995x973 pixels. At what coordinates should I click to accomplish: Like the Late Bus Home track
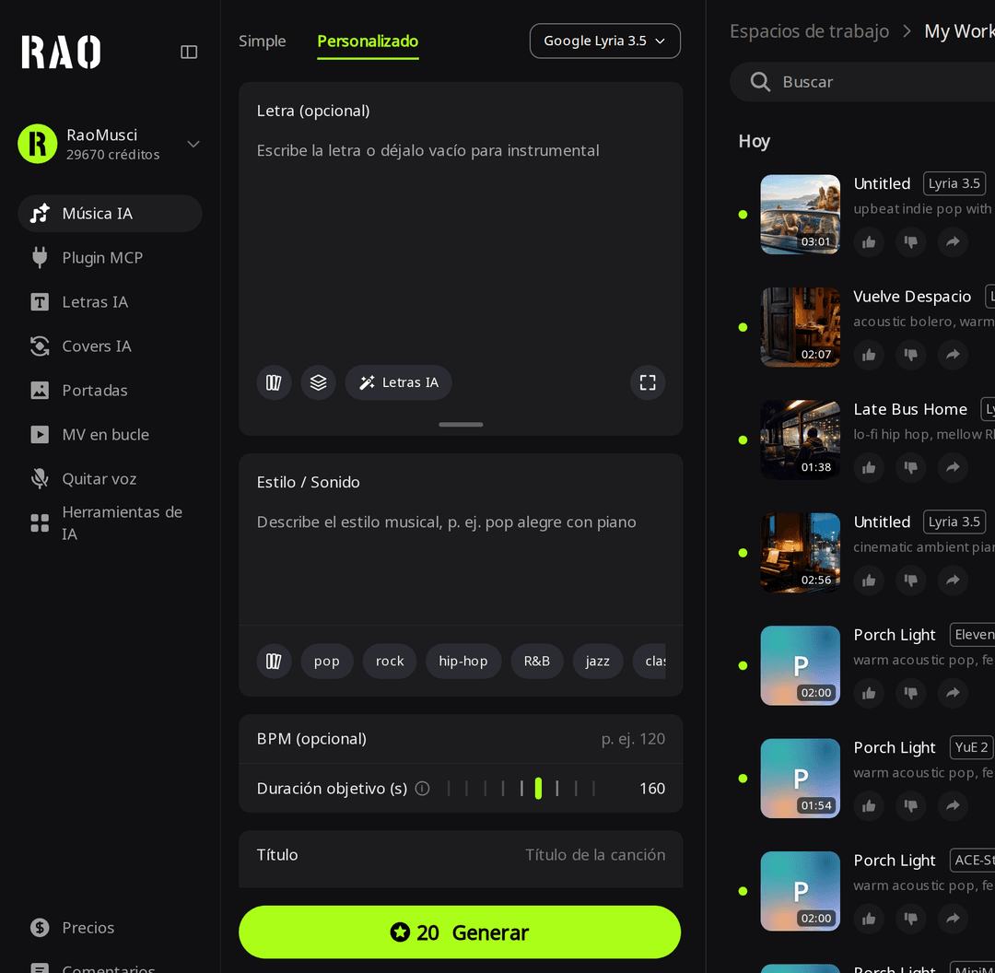pos(869,468)
